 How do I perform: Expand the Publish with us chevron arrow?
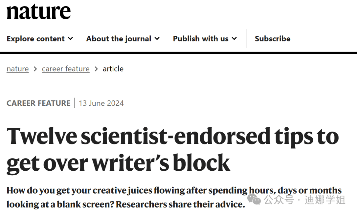234,39
